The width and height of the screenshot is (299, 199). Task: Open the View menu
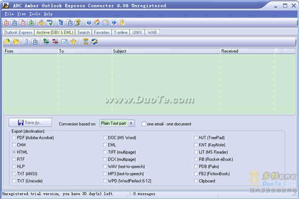click(21, 14)
